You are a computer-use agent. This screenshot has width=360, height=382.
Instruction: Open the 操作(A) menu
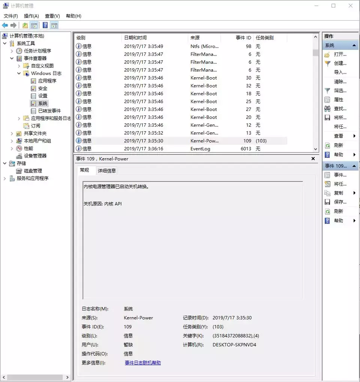pos(31,16)
